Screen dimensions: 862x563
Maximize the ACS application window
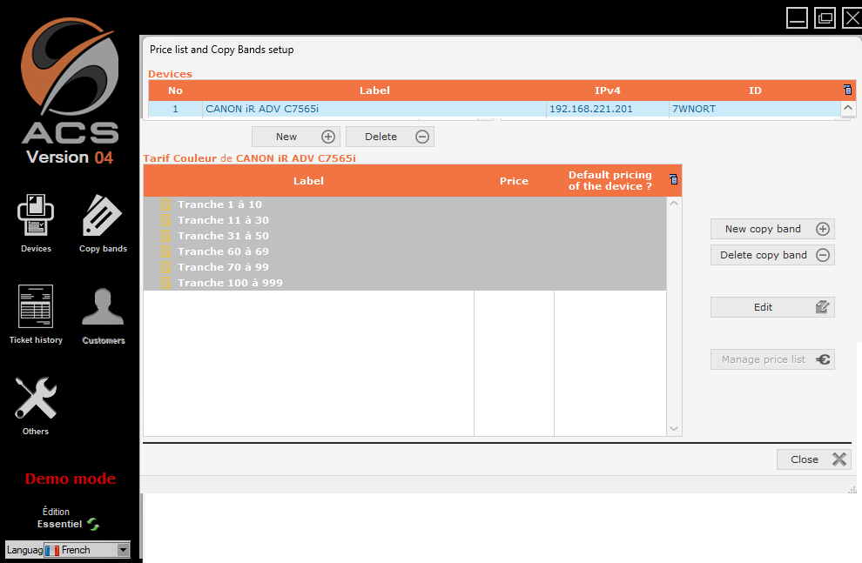point(825,17)
